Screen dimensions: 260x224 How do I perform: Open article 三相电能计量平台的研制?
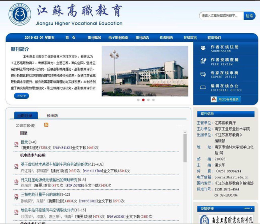(x=40, y=194)
